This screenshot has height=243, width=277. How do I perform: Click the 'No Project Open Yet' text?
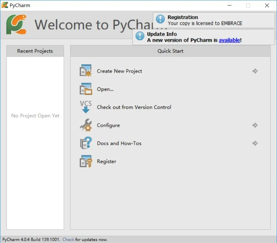[35, 116]
